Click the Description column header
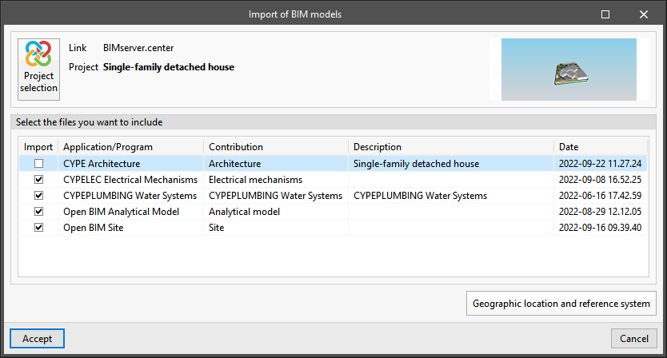Viewport: 667px width, 358px height. (x=377, y=147)
